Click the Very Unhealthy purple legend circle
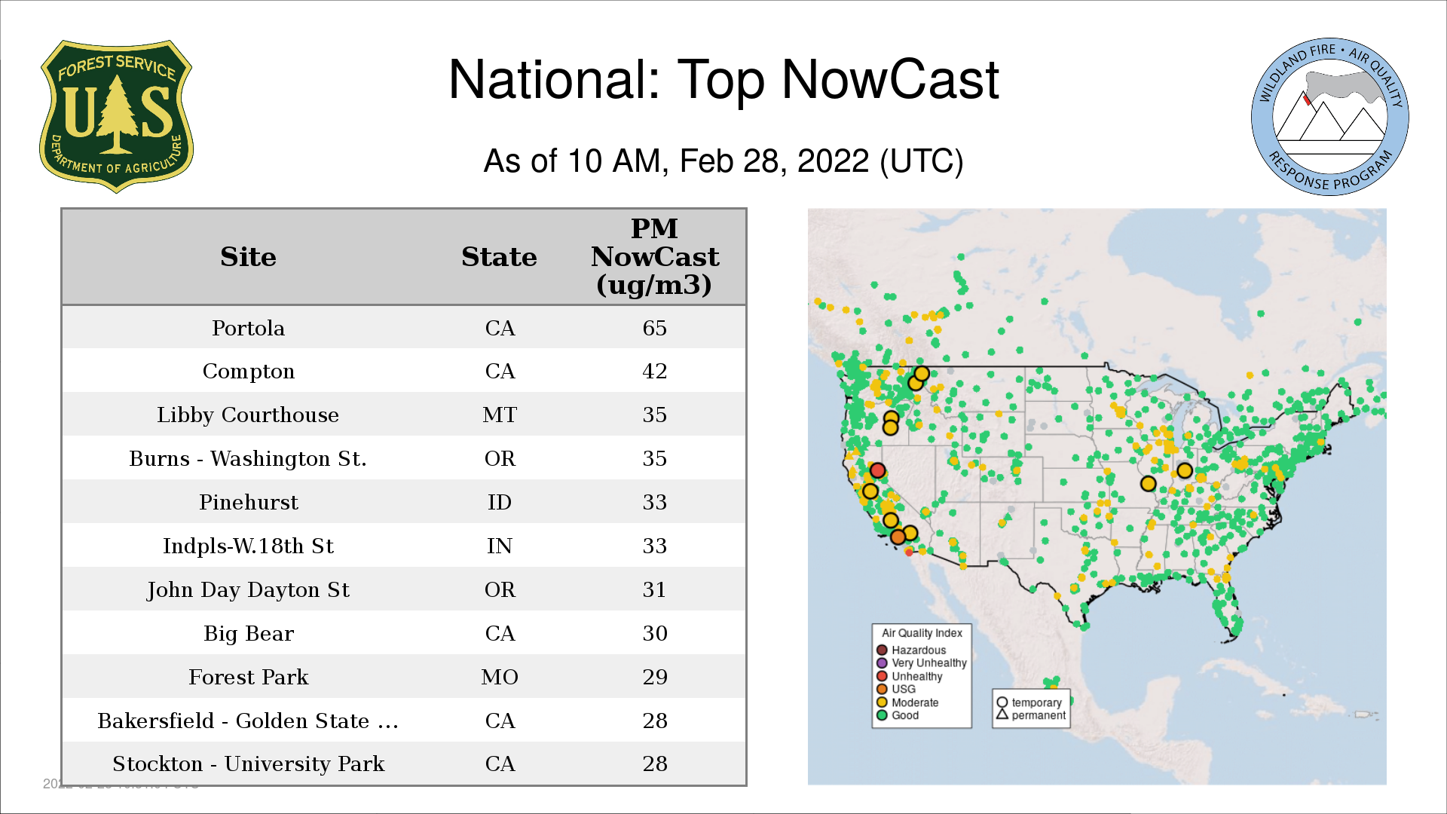 (x=882, y=663)
